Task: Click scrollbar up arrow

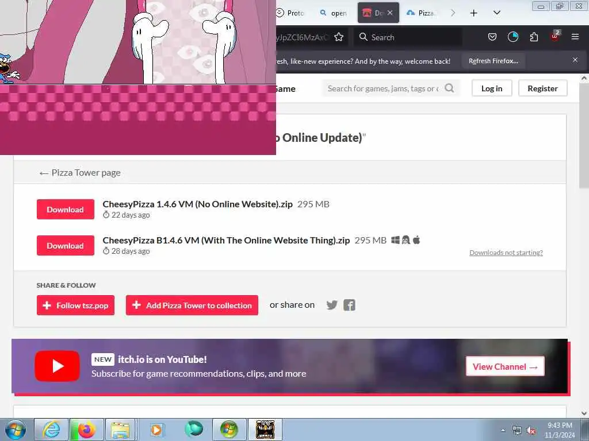Action: (x=583, y=78)
